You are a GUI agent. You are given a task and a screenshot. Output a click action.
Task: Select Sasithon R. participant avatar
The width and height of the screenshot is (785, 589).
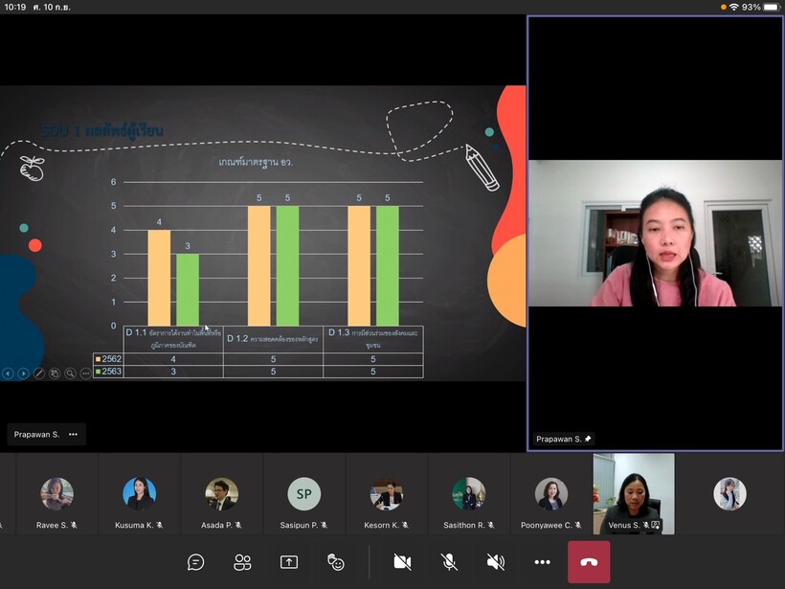[468, 494]
